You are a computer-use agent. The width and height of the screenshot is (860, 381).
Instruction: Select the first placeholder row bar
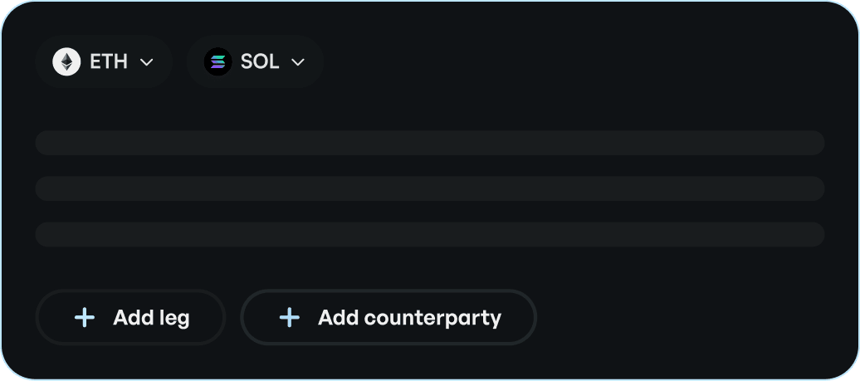point(430,143)
